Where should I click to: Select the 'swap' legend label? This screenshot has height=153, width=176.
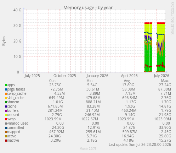pyautogui.click(x=11, y=119)
